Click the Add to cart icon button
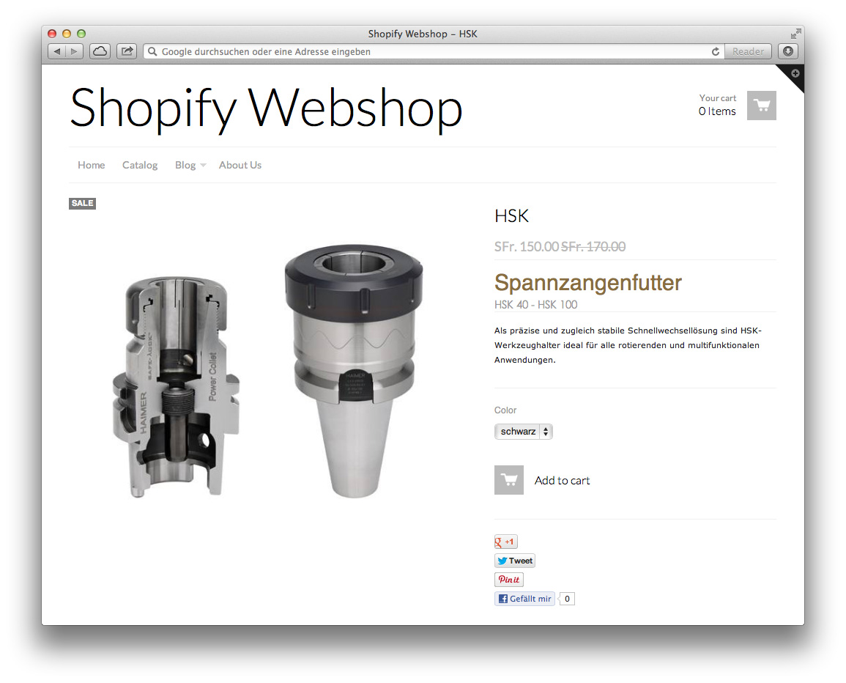The width and height of the screenshot is (846, 683). pos(509,480)
